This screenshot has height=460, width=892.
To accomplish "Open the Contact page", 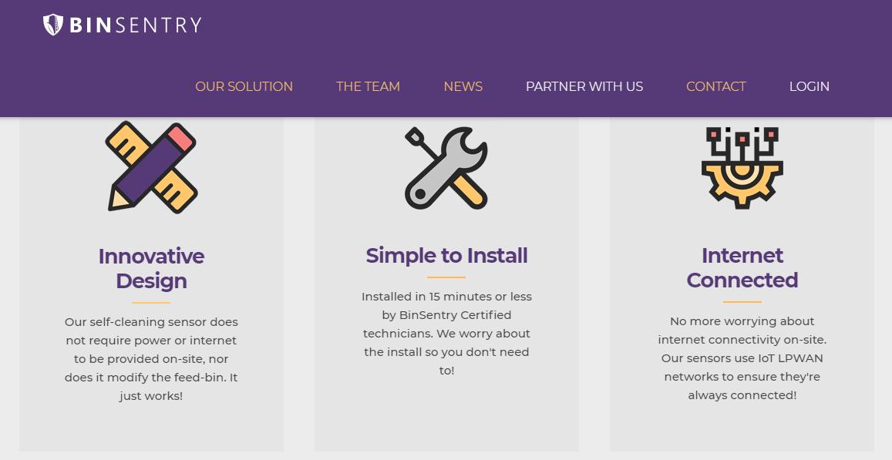I will (x=715, y=86).
